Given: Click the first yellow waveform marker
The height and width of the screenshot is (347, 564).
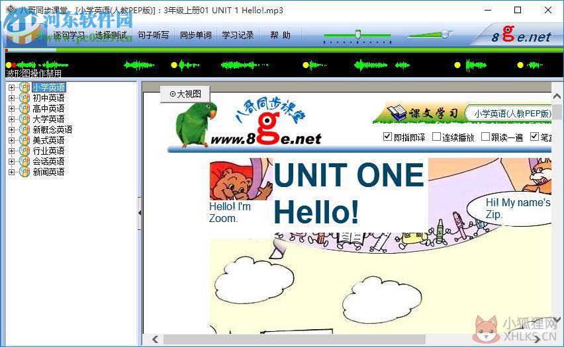Looking at the screenshot, I should coord(8,65).
